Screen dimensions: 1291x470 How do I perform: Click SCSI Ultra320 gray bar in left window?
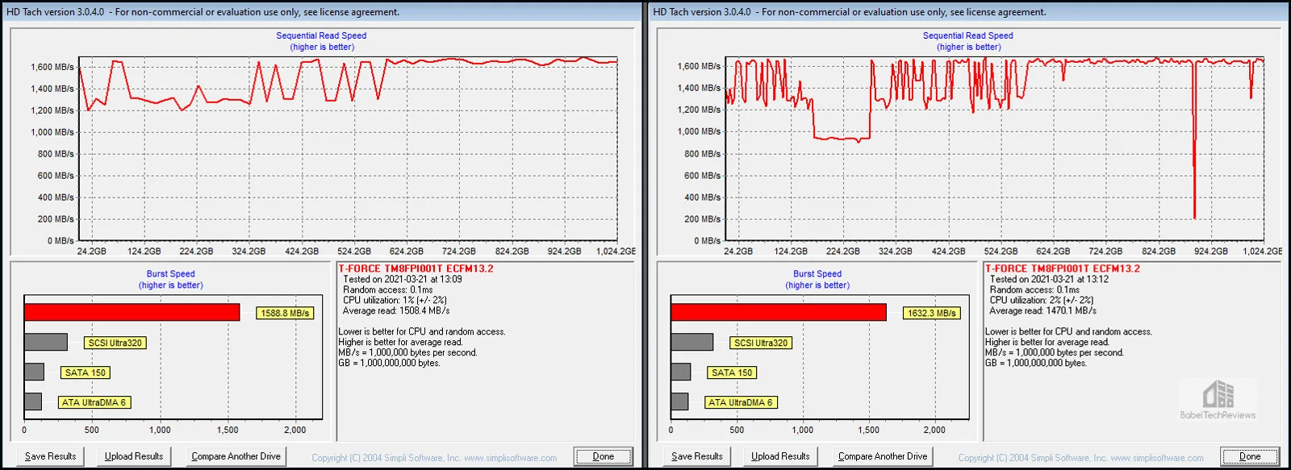pyautogui.click(x=46, y=342)
